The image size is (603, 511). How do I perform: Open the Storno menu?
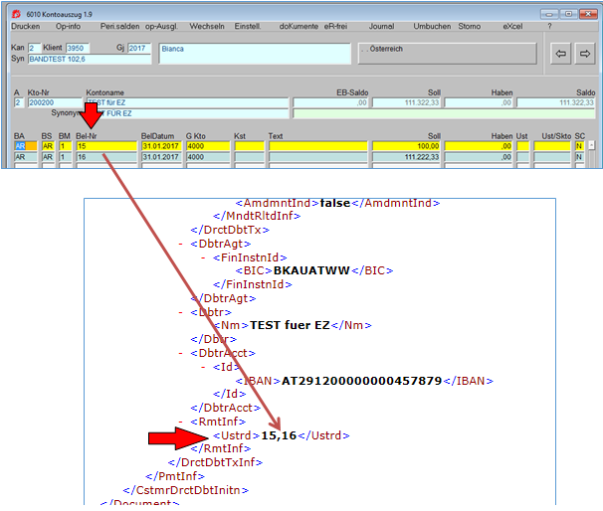click(470, 26)
